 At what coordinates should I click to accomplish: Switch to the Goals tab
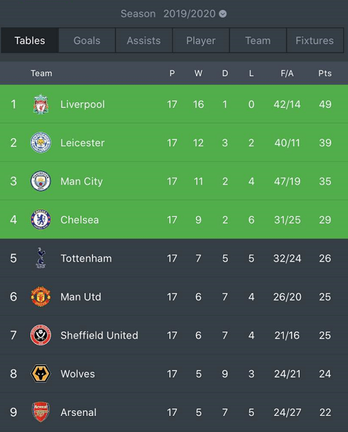point(87,41)
